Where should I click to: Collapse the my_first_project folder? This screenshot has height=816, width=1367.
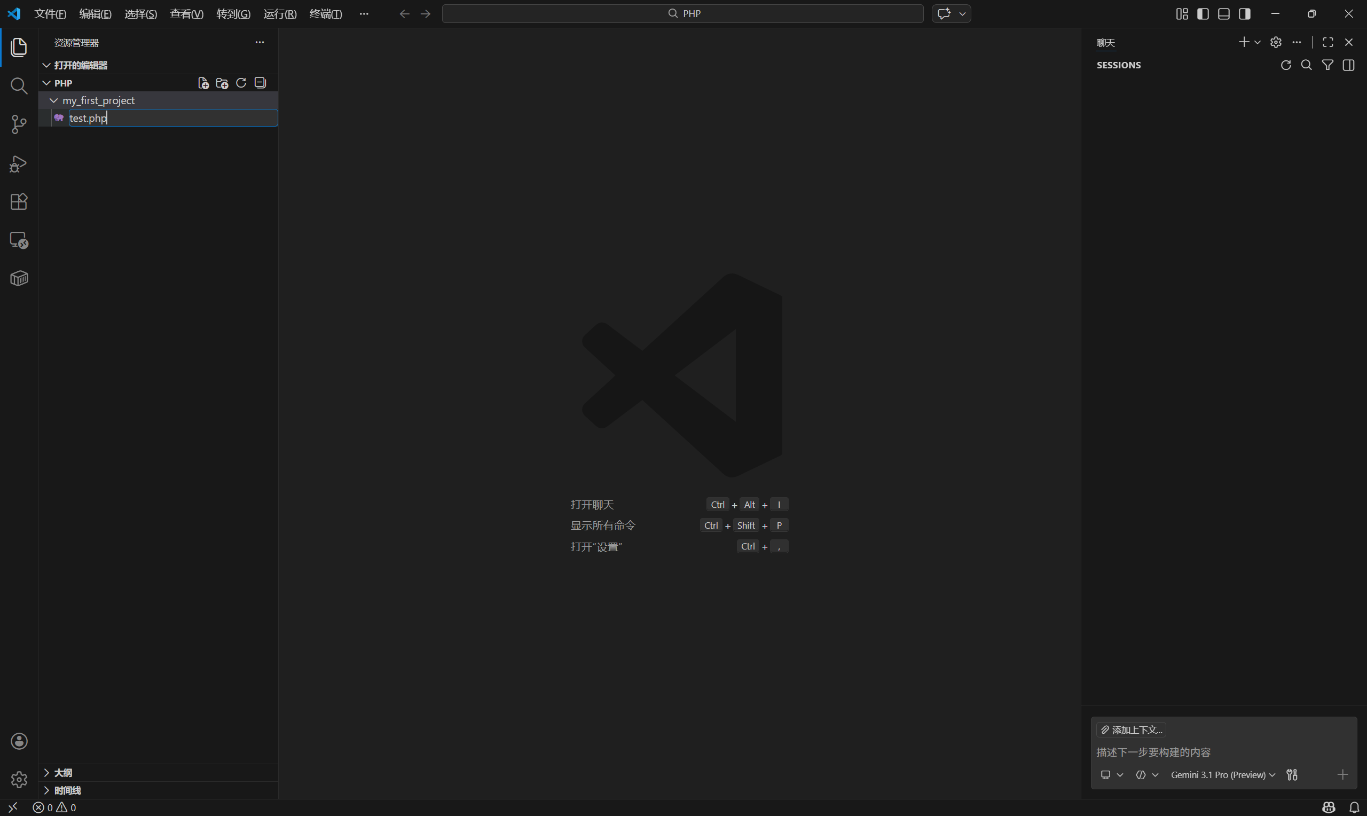coord(54,100)
